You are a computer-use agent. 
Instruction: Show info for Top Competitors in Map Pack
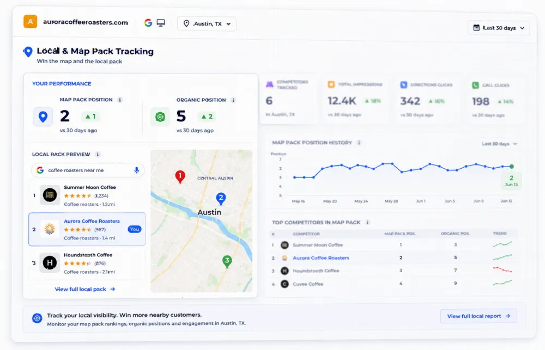(x=368, y=222)
